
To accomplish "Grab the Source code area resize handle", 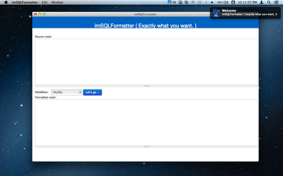I will [x=146, y=86].
